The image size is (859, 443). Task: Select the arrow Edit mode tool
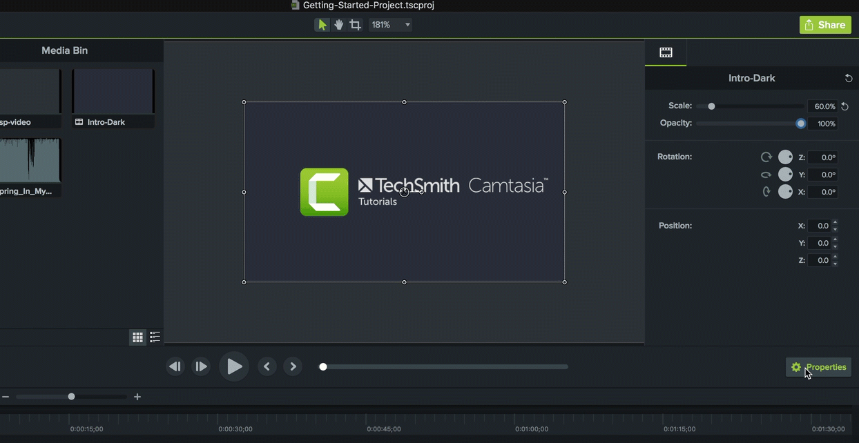322,25
